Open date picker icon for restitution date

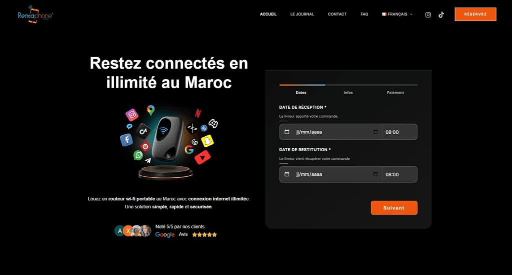[375, 174]
